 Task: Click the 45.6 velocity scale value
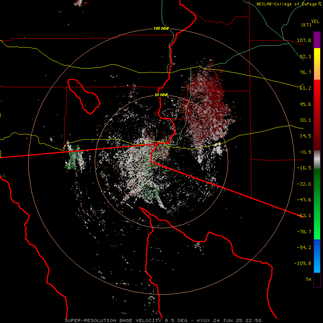[305, 104]
